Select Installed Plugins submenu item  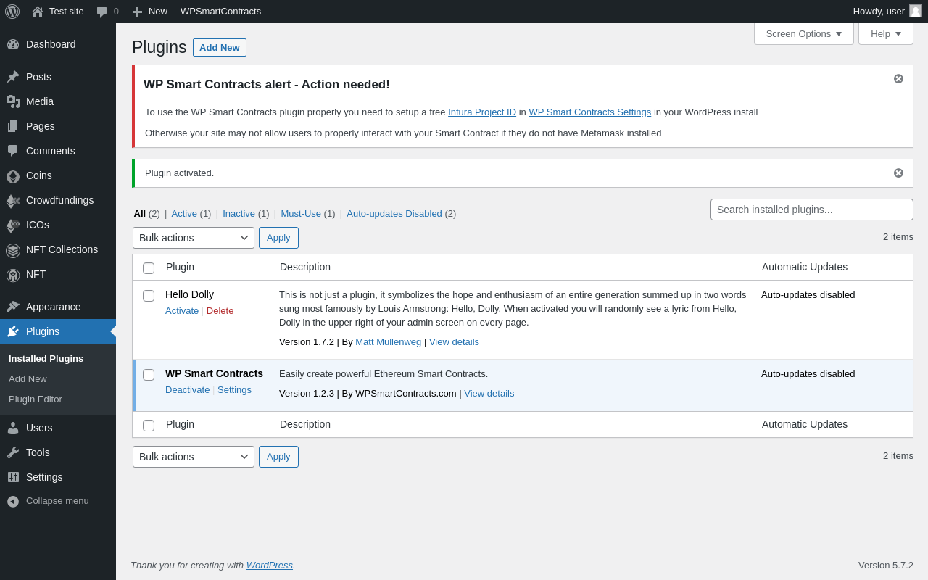coord(46,358)
